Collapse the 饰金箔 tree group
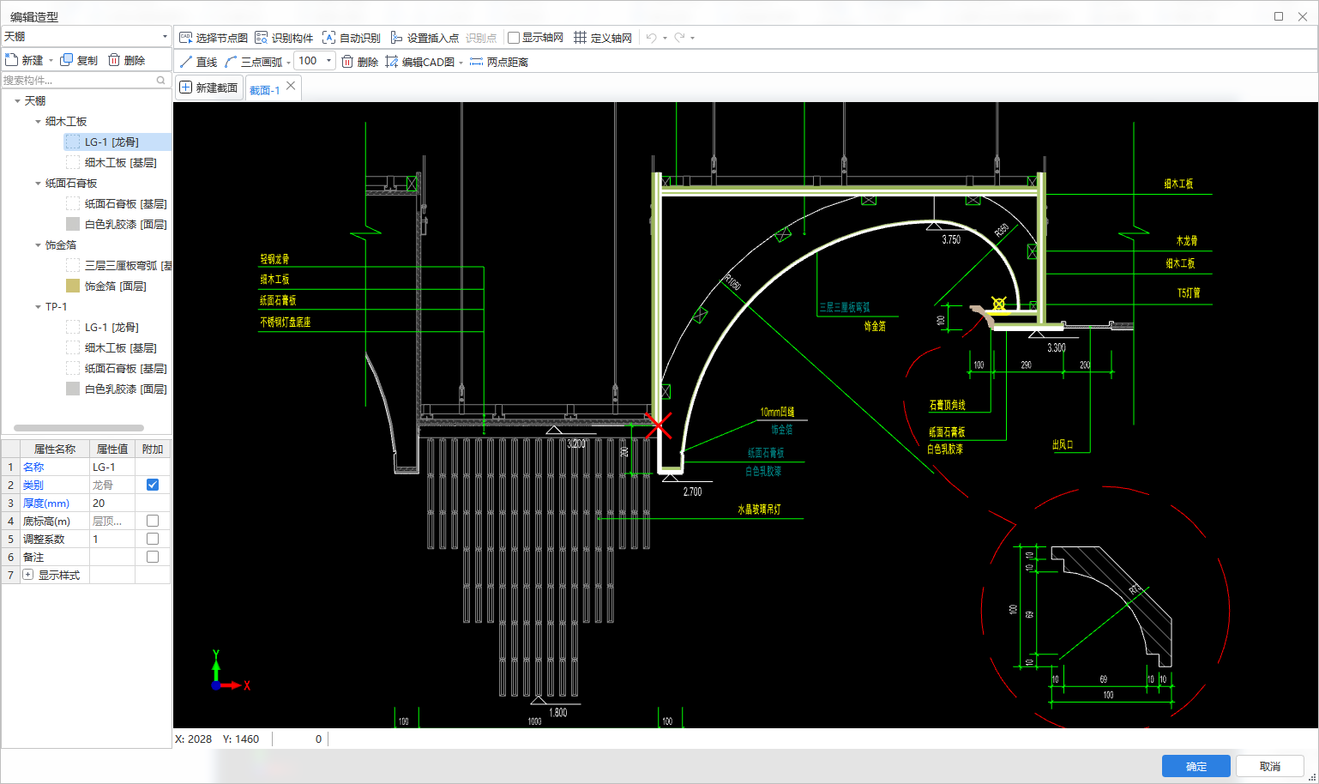Viewport: 1319px width, 784px height. tap(38, 245)
